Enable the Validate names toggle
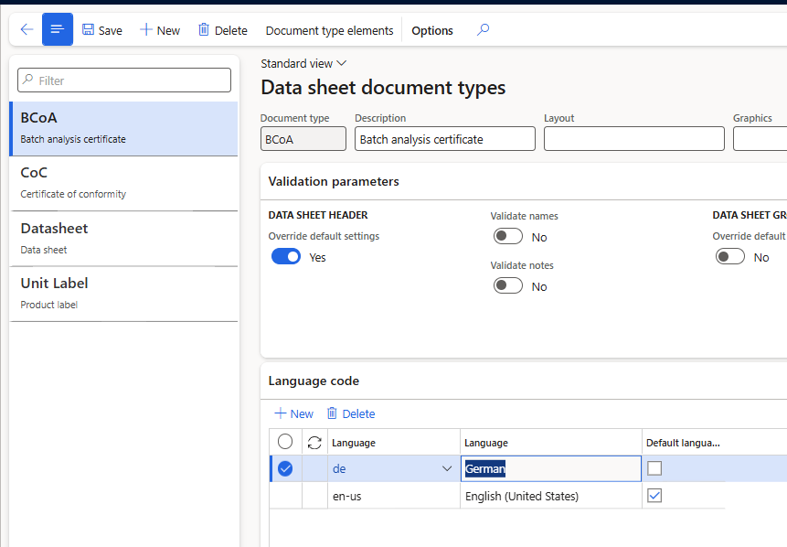This screenshot has height=547, width=787. (x=508, y=237)
